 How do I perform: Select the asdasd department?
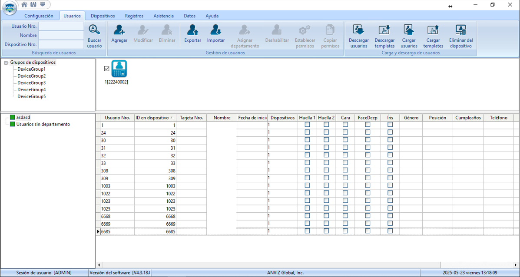[23, 117]
